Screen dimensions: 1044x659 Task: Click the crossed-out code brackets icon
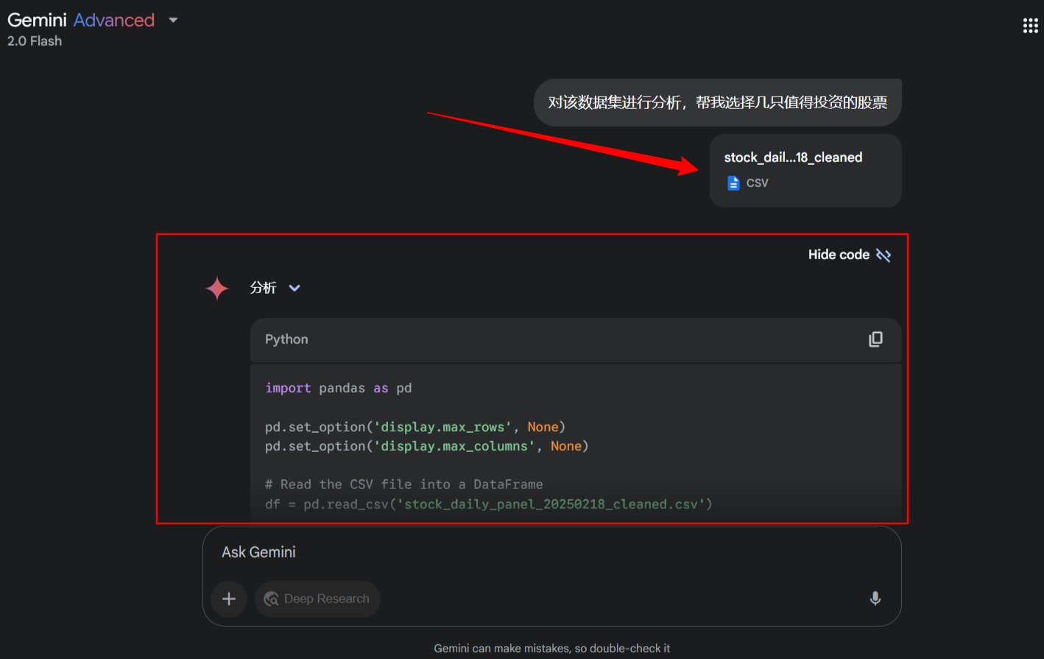coord(883,255)
